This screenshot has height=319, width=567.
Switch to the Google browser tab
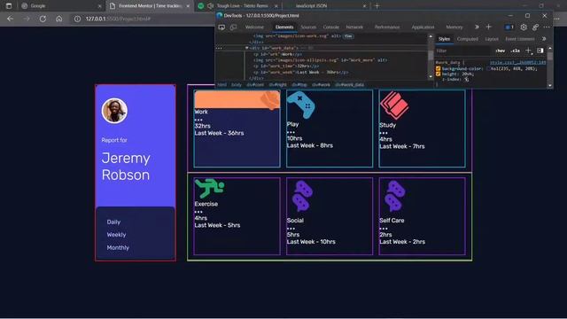61,6
